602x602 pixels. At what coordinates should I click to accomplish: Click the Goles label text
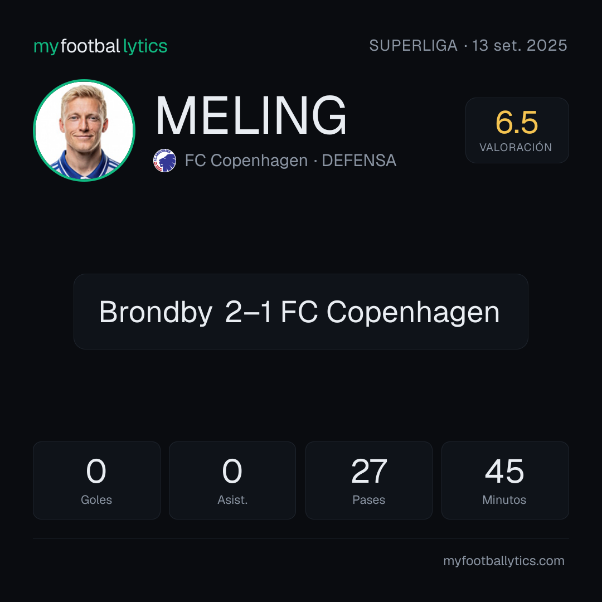pos(96,499)
